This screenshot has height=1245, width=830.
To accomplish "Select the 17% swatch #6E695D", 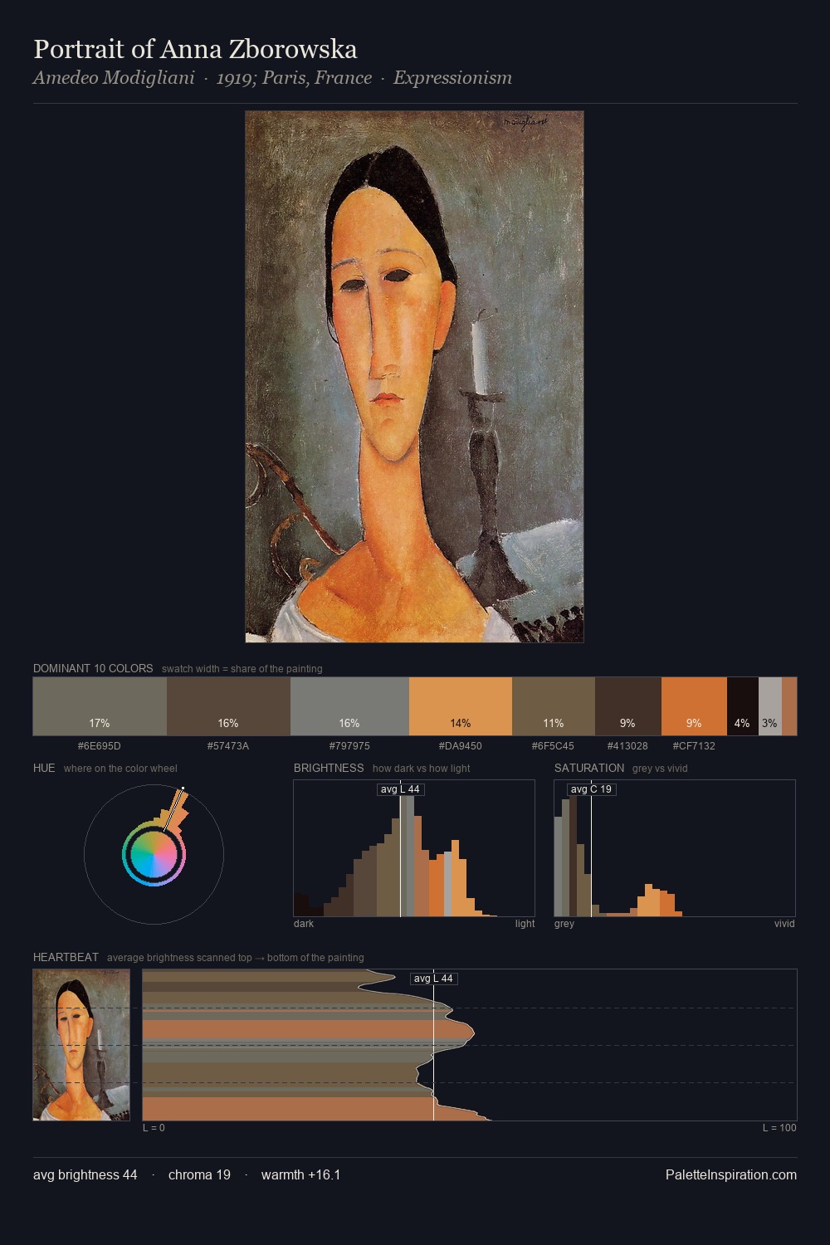I will tap(100, 706).
